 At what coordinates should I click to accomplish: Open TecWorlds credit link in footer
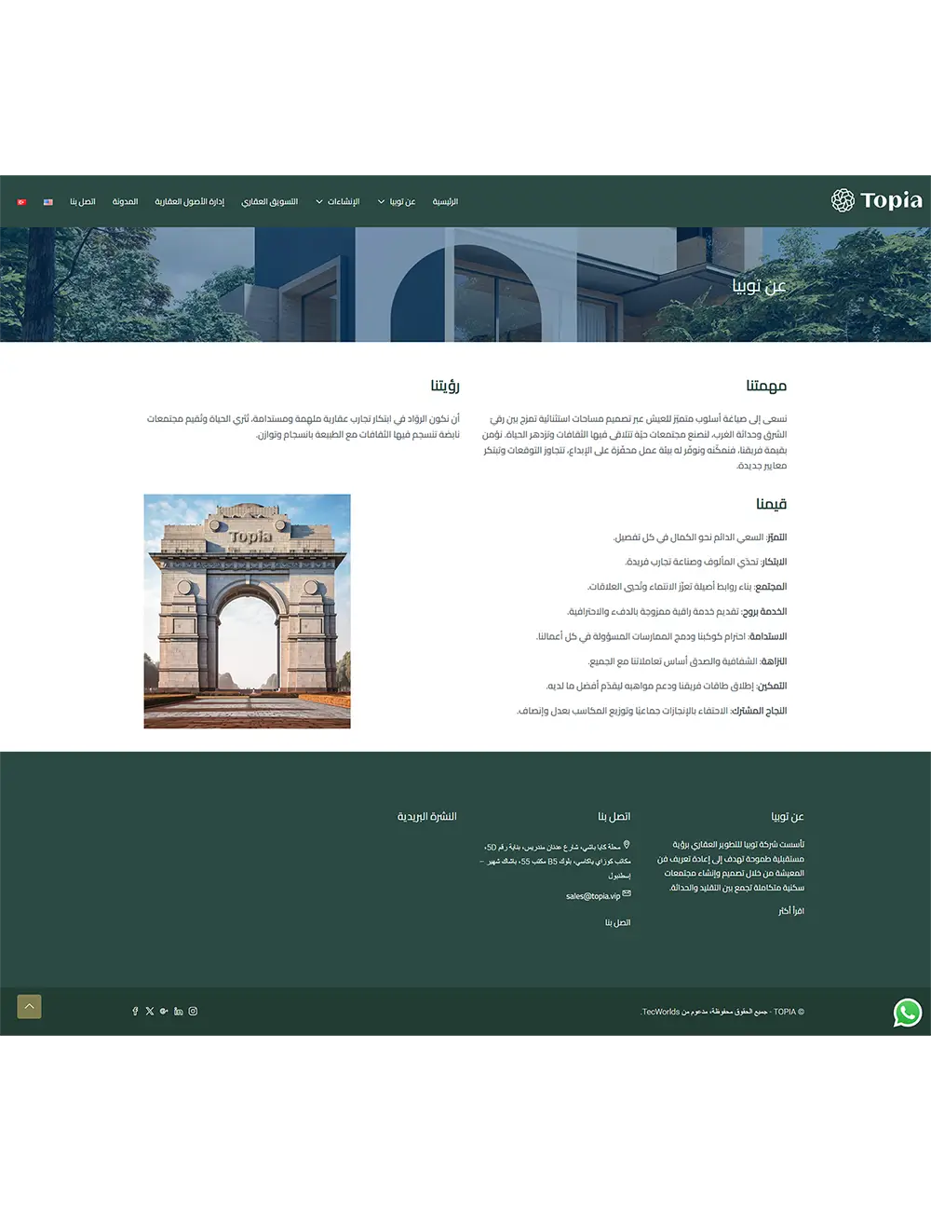[660, 1012]
